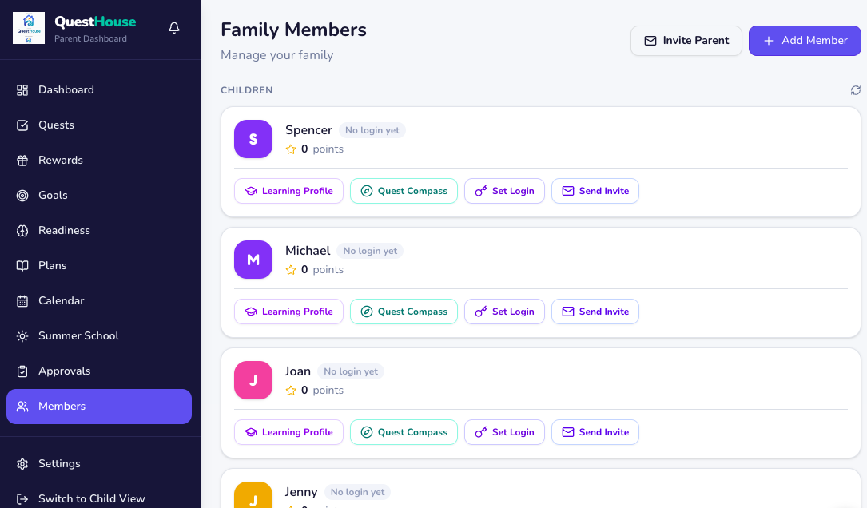
Task: Click Michael's points star icon
Action: pos(291,270)
